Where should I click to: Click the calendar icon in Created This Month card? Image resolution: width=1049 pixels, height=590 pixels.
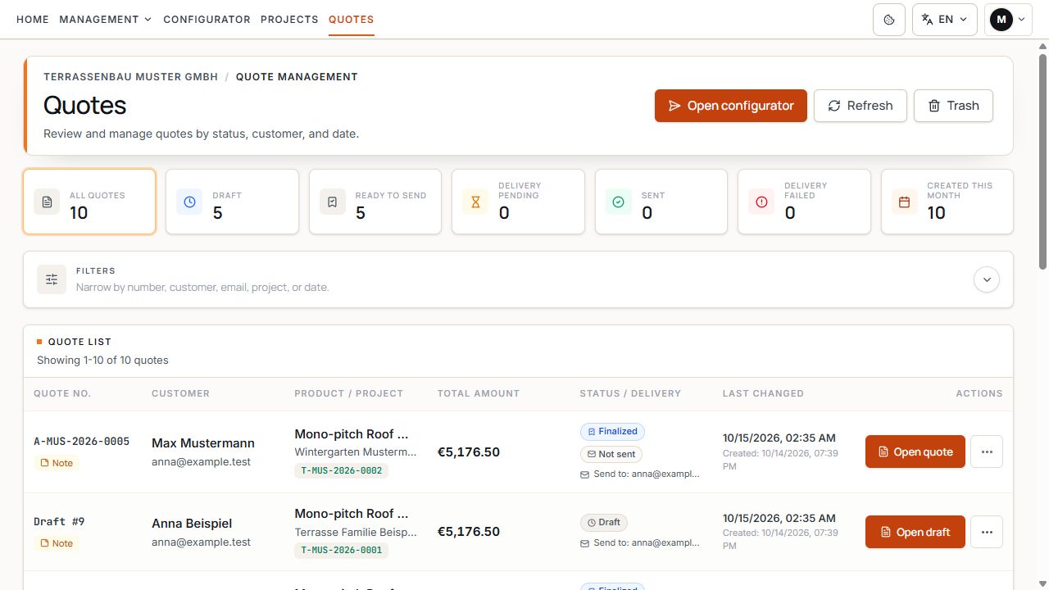click(x=905, y=202)
